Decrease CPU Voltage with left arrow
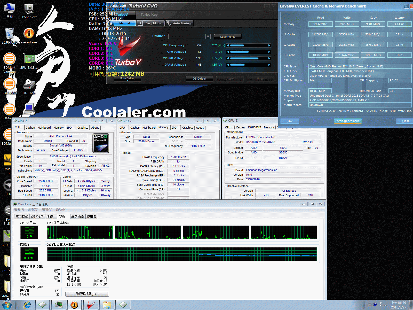The height and width of the screenshot is (310, 413). click(228, 52)
